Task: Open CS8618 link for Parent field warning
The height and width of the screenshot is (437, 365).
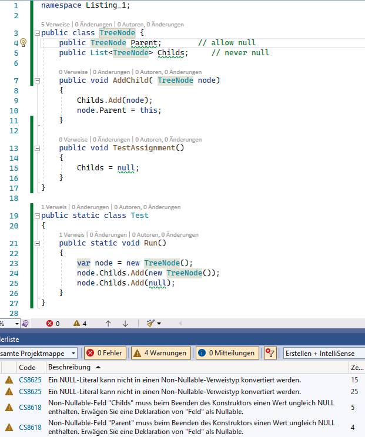Action: (x=30, y=427)
